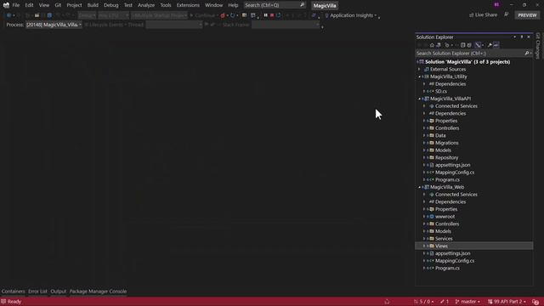Click the Search (Ctrl+Q) box
The width and height of the screenshot is (544, 306).
[275, 5]
